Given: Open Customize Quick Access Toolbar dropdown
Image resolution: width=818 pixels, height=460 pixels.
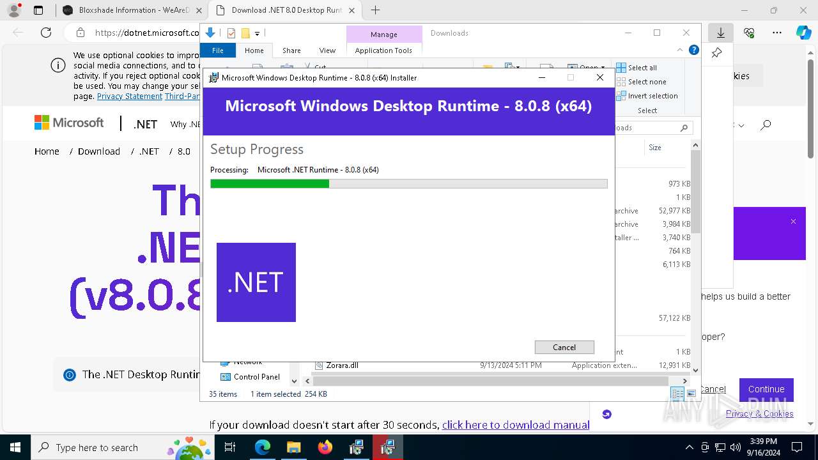Looking at the screenshot, I should point(257,33).
